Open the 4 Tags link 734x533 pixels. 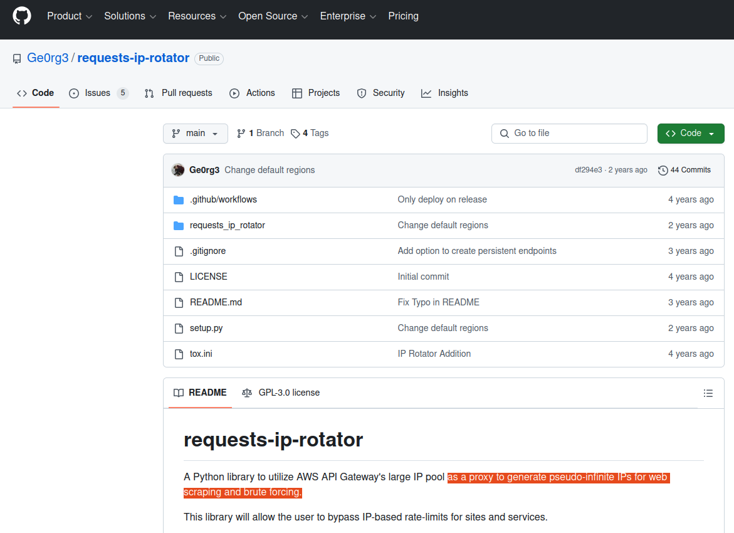pos(310,133)
